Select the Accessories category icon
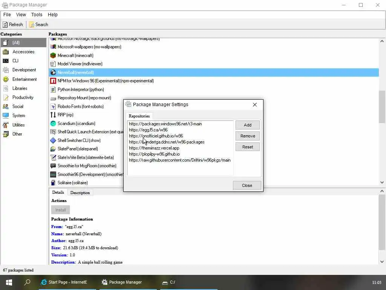This screenshot has width=386, height=290. (6, 52)
